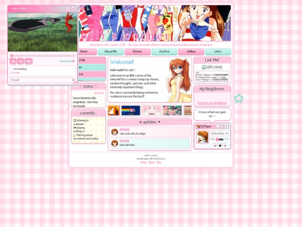
Task: Click the CD Player title bar icon
Action: pyautogui.click(x=197, y=127)
